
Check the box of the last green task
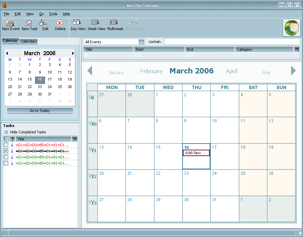6,163
